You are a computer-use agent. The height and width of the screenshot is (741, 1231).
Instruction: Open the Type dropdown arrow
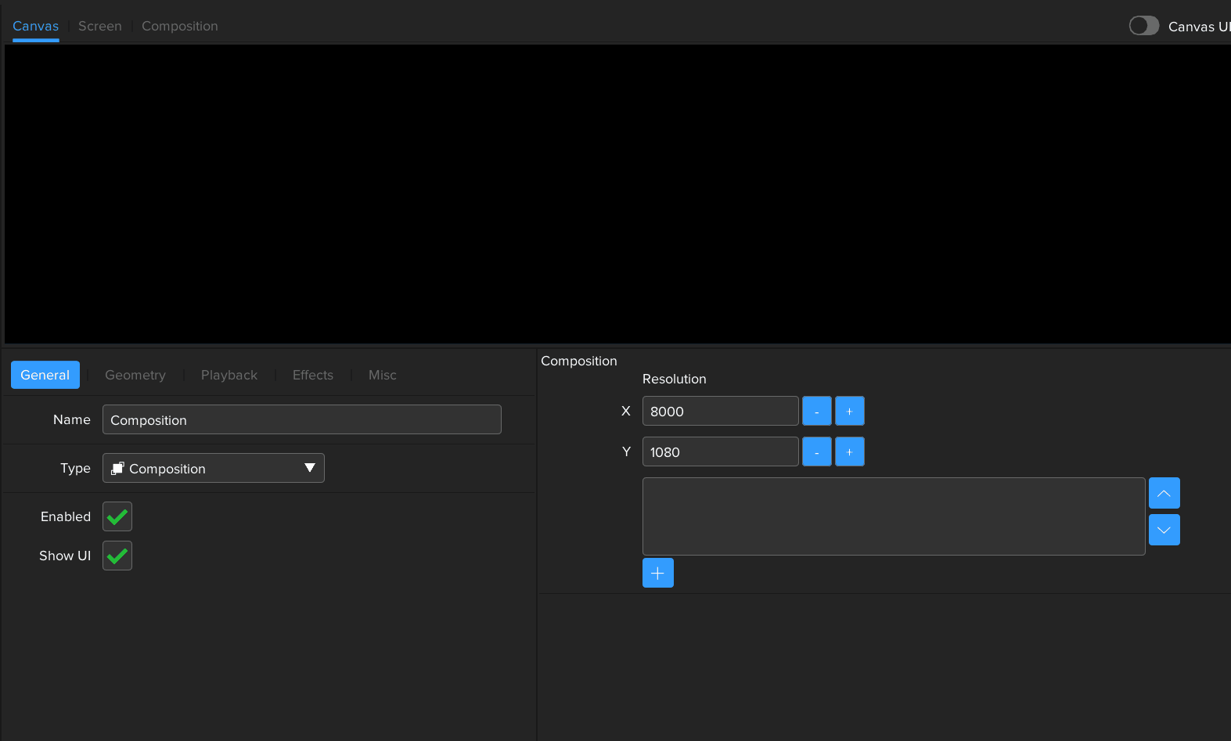[309, 468]
